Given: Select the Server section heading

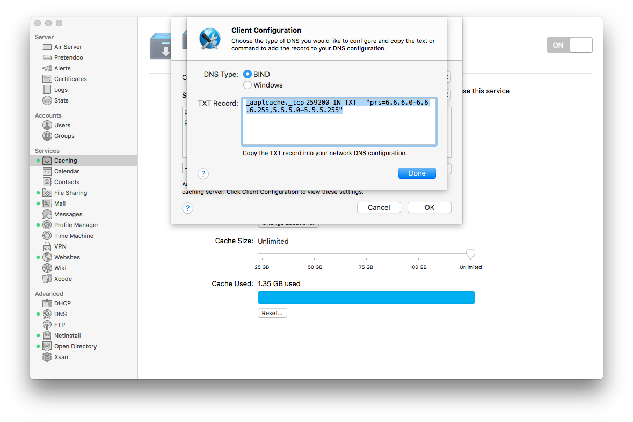Looking at the screenshot, I should click(44, 37).
